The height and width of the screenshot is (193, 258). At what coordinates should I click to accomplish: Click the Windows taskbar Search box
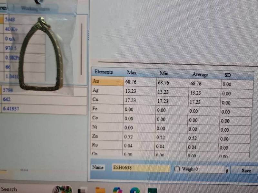(9, 189)
